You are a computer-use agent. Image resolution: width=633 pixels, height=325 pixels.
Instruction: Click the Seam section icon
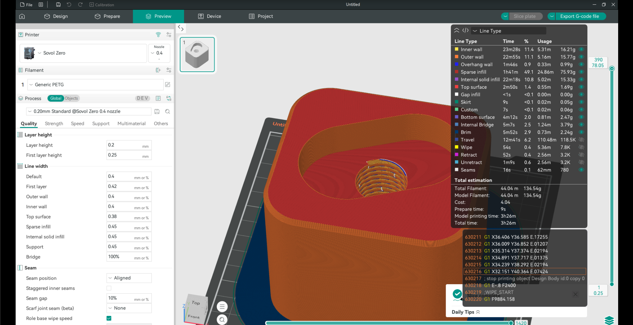pos(20,268)
